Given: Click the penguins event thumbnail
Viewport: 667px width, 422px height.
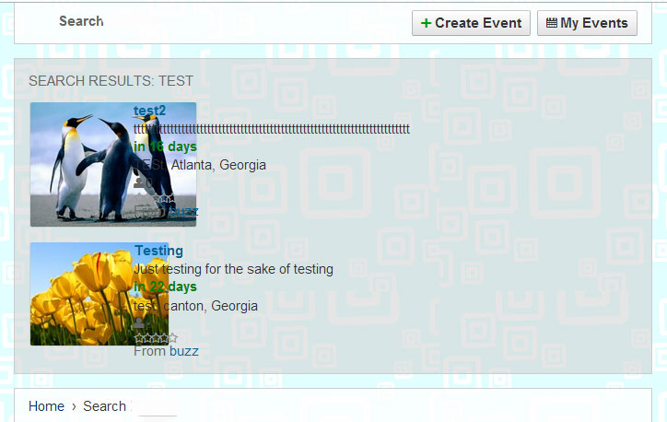Looking at the screenshot, I should tap(113, 164).
